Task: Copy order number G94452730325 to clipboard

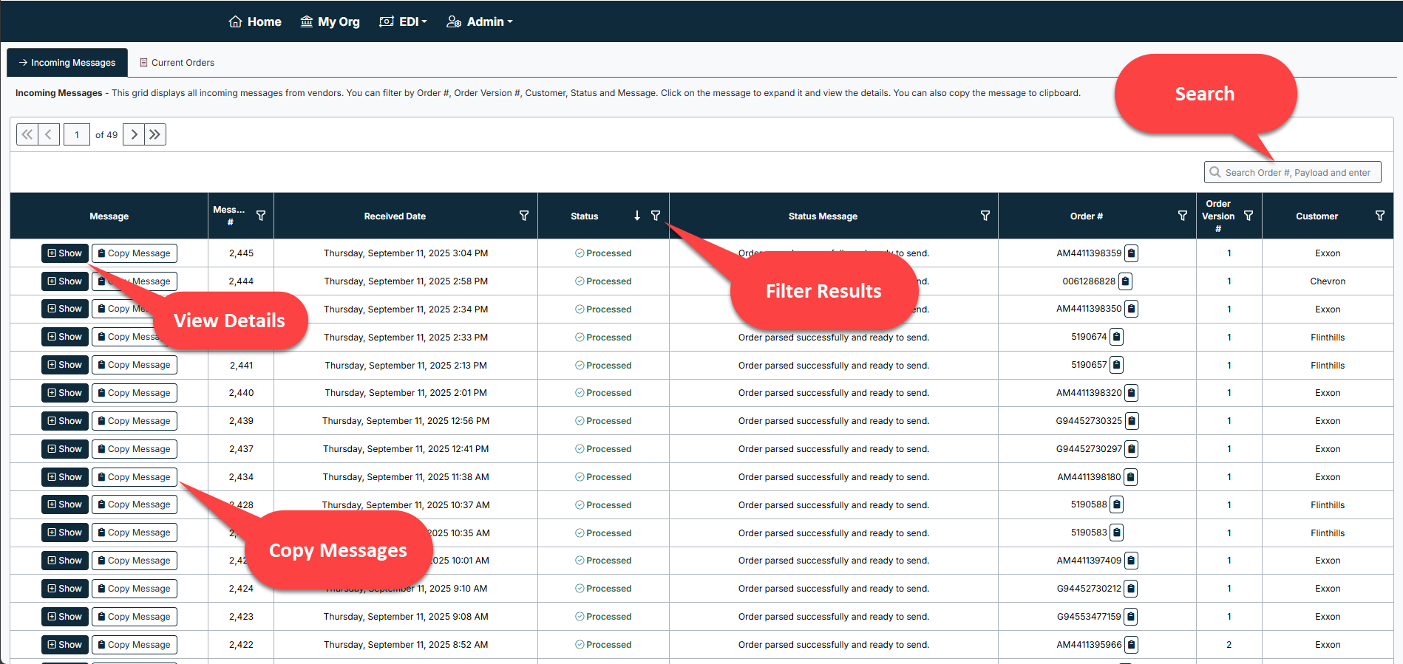Action: (1132, 421)
